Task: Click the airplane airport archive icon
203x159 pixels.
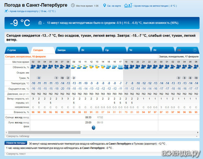Action: [6, 11]
